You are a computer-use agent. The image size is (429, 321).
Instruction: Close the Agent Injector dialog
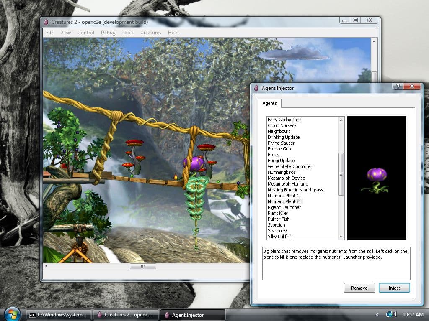pyautogui.click(x=412, y=86)
